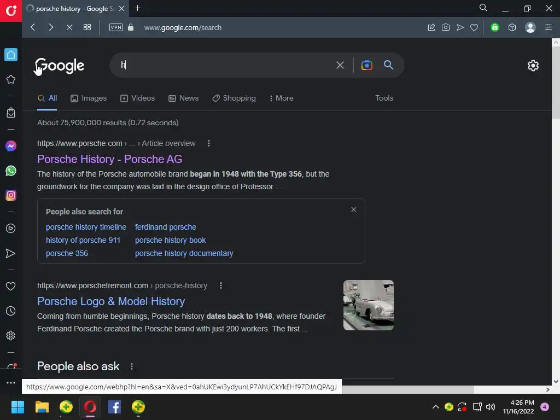The height and width of the screenshot is (420, 560).
Task: Search for history of porsche 911
Action: 83,241
